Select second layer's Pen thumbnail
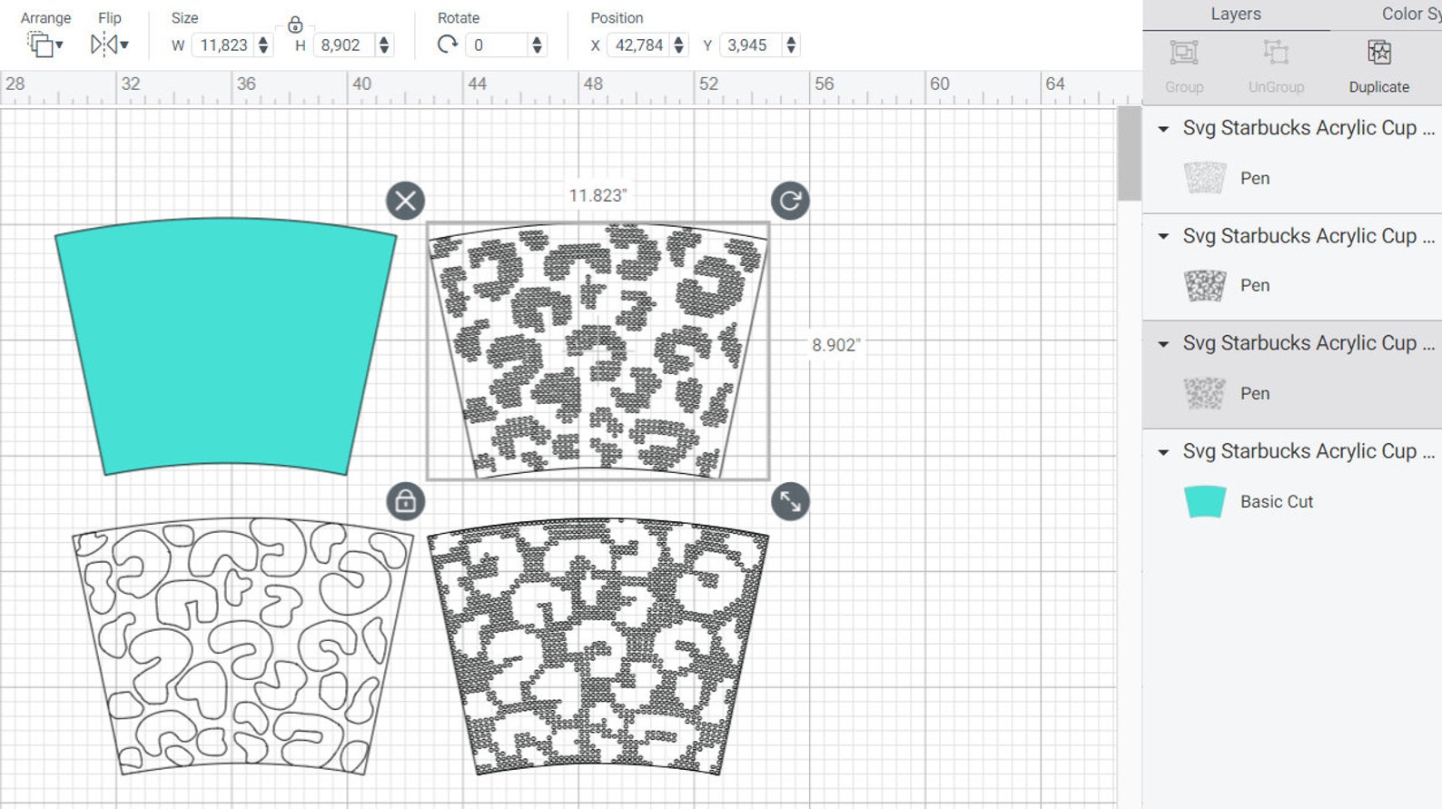1442x809 pixels. 1205,285
